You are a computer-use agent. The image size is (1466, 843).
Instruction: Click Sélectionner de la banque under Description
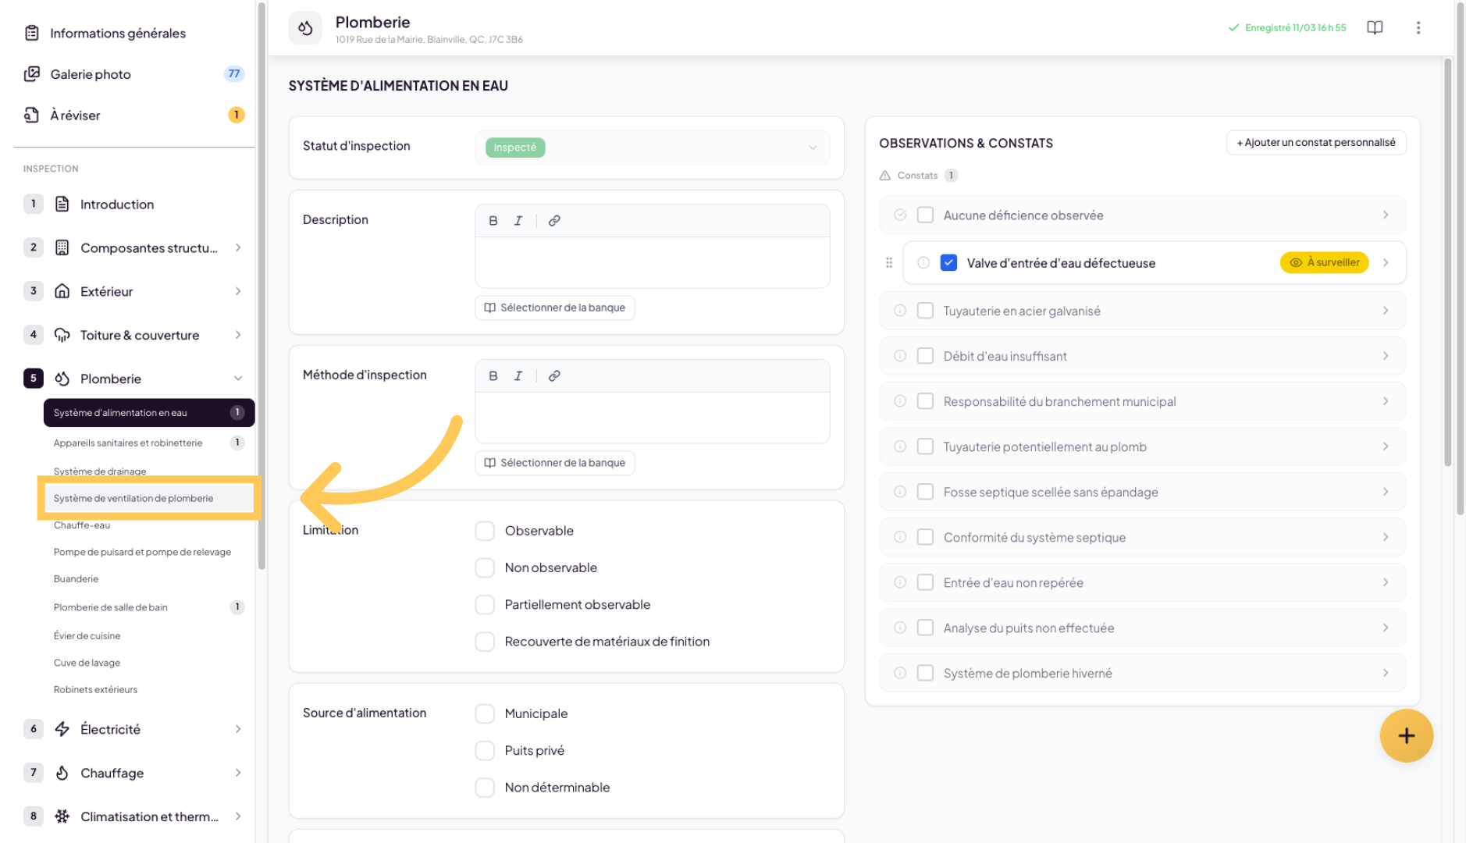554,308
